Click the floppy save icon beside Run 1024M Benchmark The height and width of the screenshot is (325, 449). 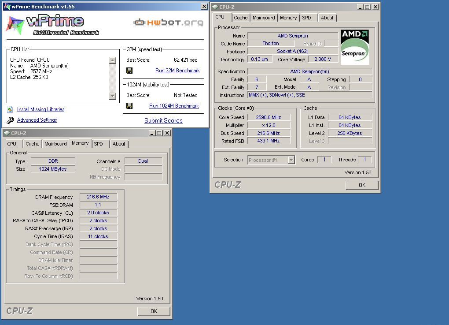pyautogui.click(x=129, y=106)
